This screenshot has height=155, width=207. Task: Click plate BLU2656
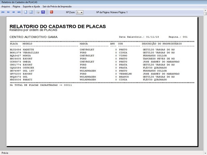[x=16, y=50]
